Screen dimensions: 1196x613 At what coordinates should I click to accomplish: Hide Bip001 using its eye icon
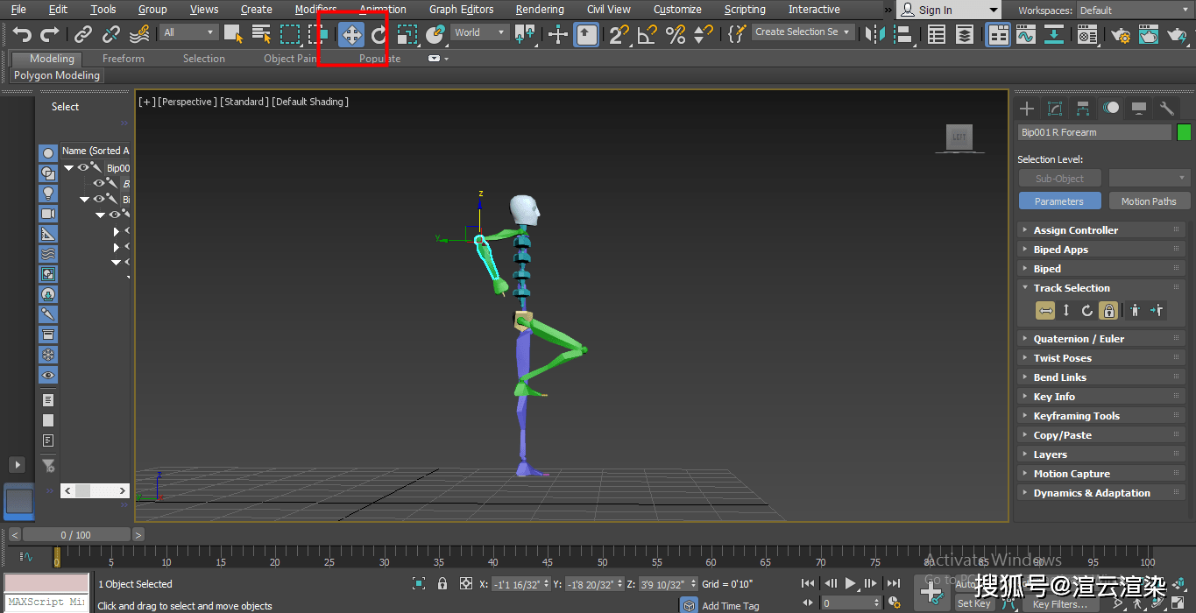83,167
